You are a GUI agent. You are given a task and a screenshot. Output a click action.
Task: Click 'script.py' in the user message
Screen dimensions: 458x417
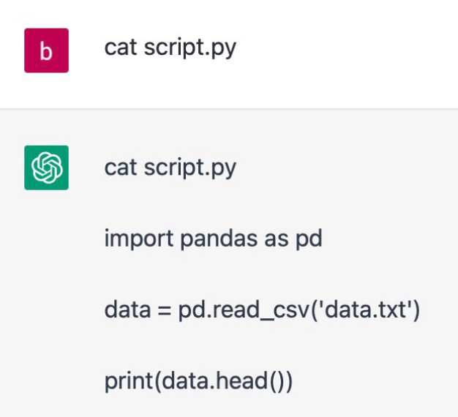[x=189, y=48]
